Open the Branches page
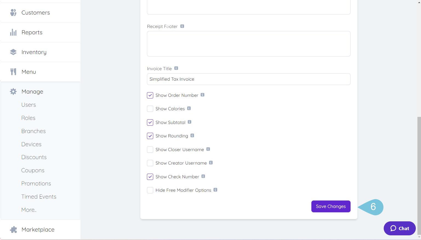 [x=33, y=131]
